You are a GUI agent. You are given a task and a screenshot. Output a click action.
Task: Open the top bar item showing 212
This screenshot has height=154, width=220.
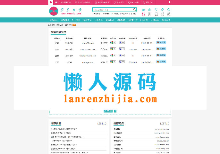pyautogui.click(x=63, y=2)
